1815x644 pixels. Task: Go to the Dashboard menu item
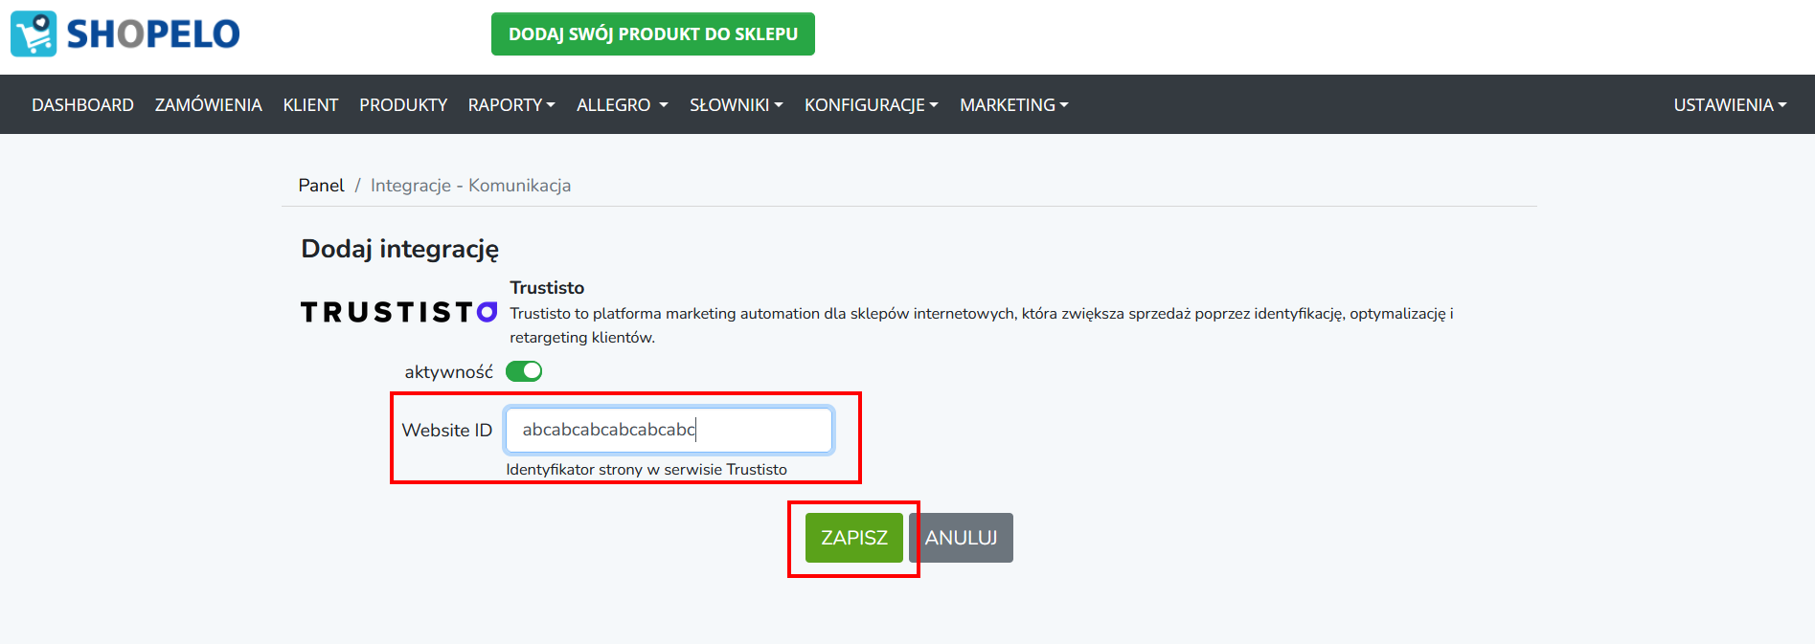[x=82, y=105]
